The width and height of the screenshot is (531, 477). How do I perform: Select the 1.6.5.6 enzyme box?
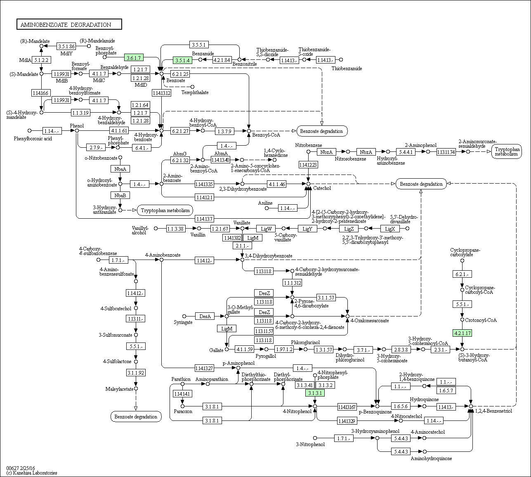click(400, 406)
